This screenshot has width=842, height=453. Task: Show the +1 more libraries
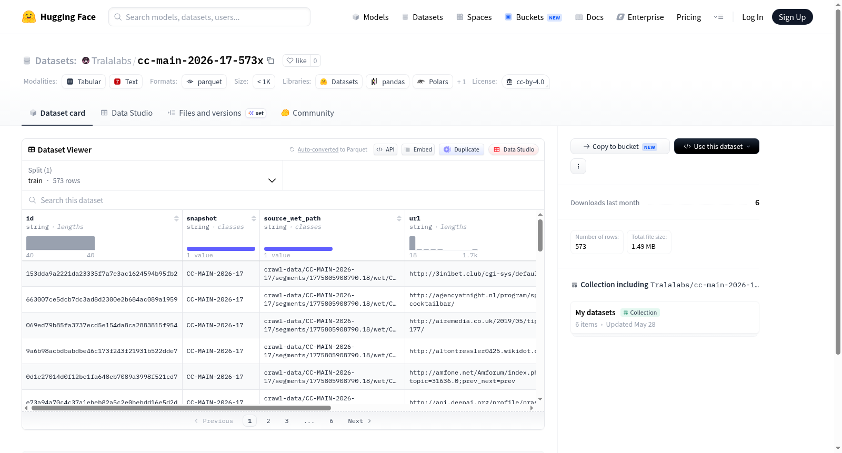[462, 82]
